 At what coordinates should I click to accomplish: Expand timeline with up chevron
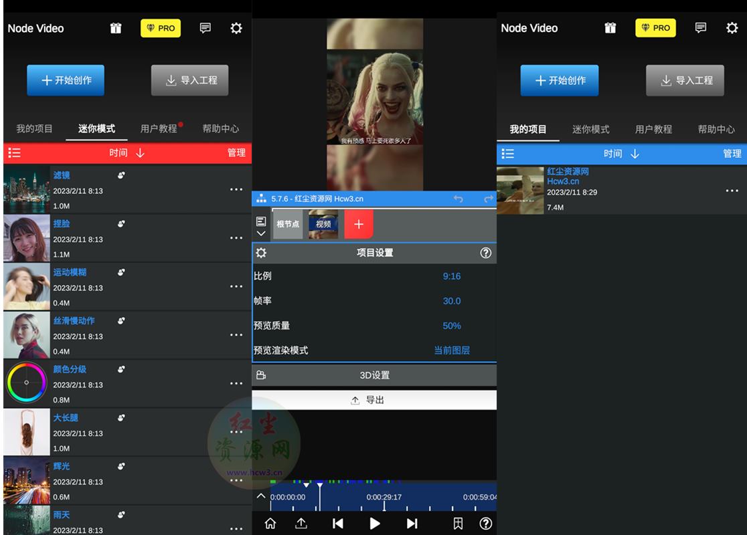pos(261,496)
